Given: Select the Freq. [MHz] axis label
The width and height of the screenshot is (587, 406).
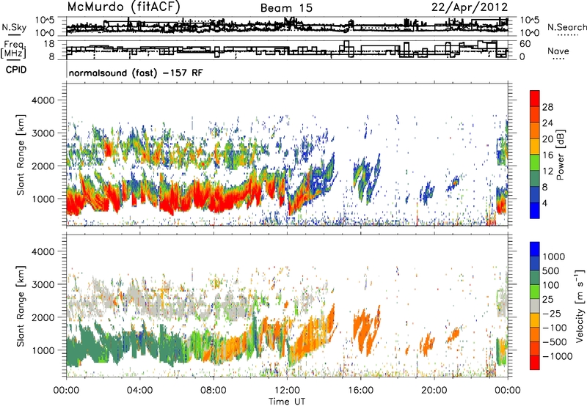Looking at the screenshot, I should pos(13,50).
